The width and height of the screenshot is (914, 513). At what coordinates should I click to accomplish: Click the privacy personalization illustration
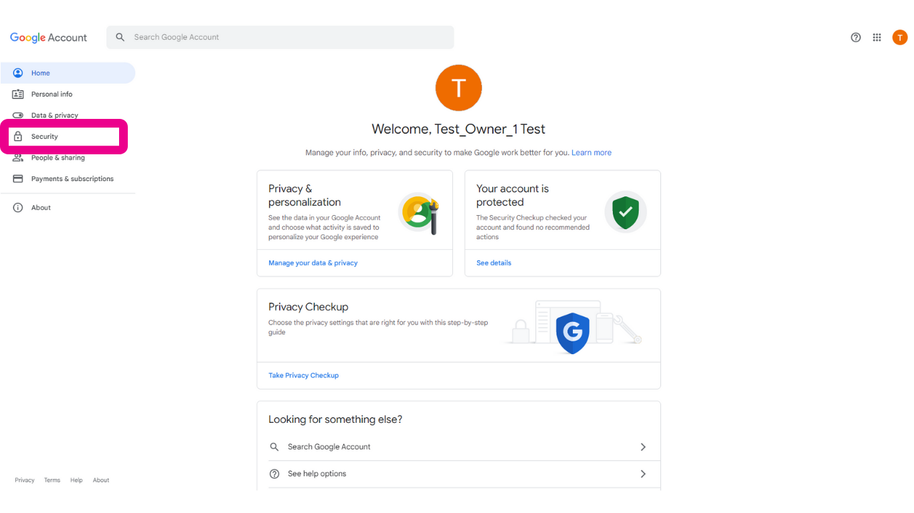420,214
